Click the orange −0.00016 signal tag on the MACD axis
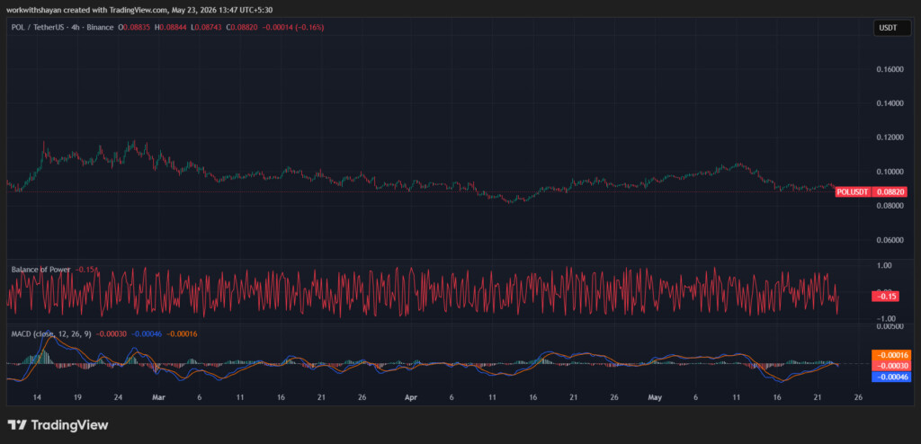 coord(892,355)
